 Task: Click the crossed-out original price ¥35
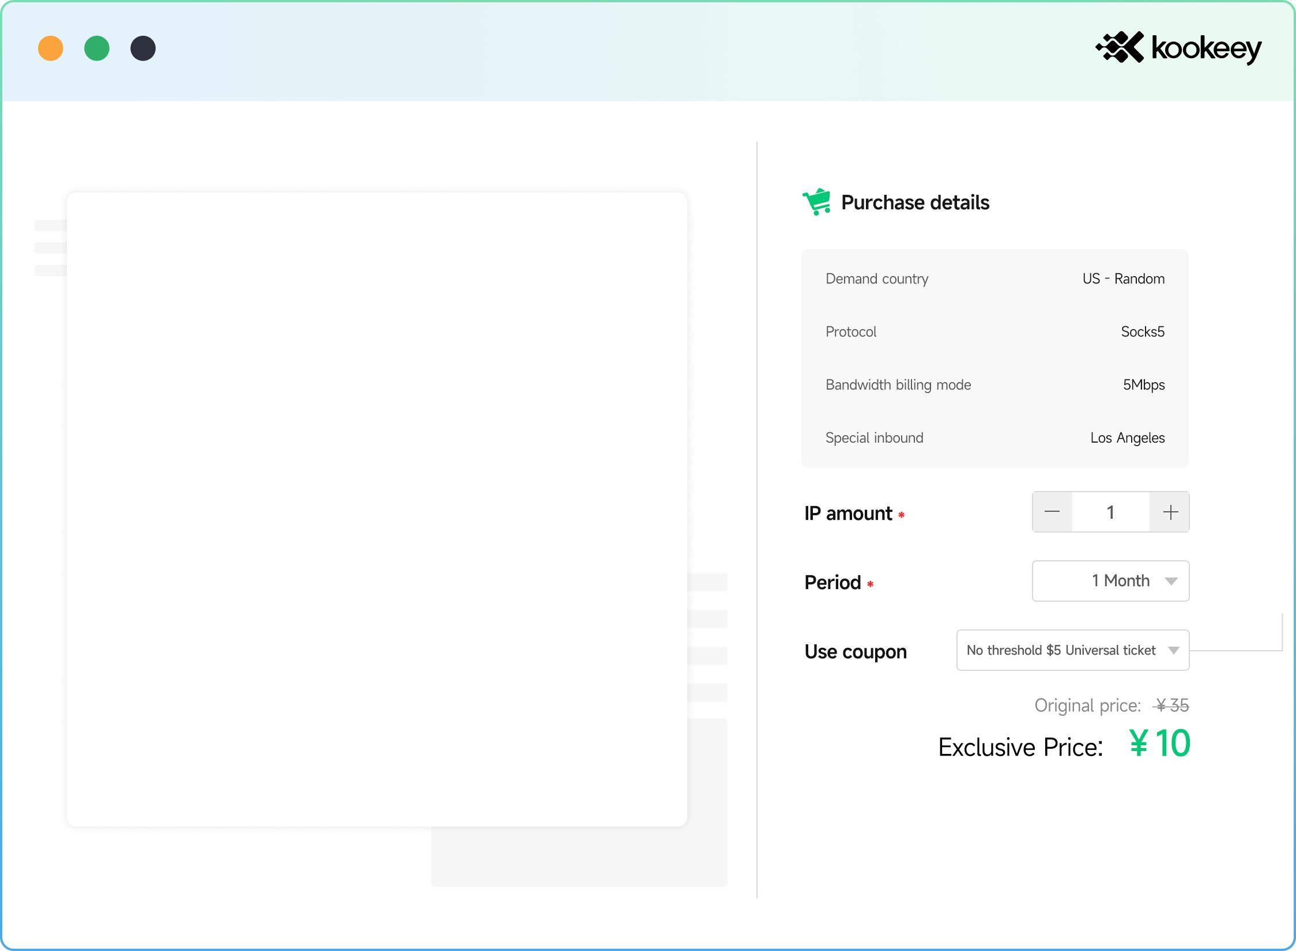[1170, 705]
